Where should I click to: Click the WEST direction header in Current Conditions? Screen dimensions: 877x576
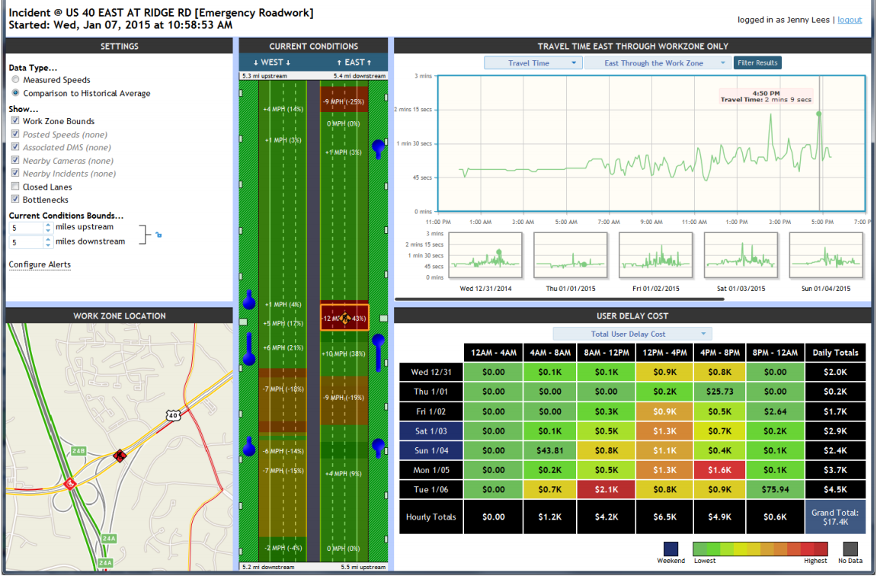273,62
